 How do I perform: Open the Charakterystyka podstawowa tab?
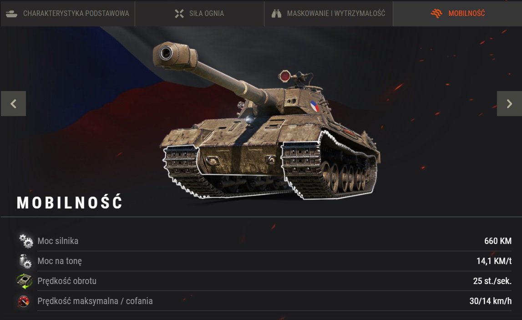coord(67,13)
